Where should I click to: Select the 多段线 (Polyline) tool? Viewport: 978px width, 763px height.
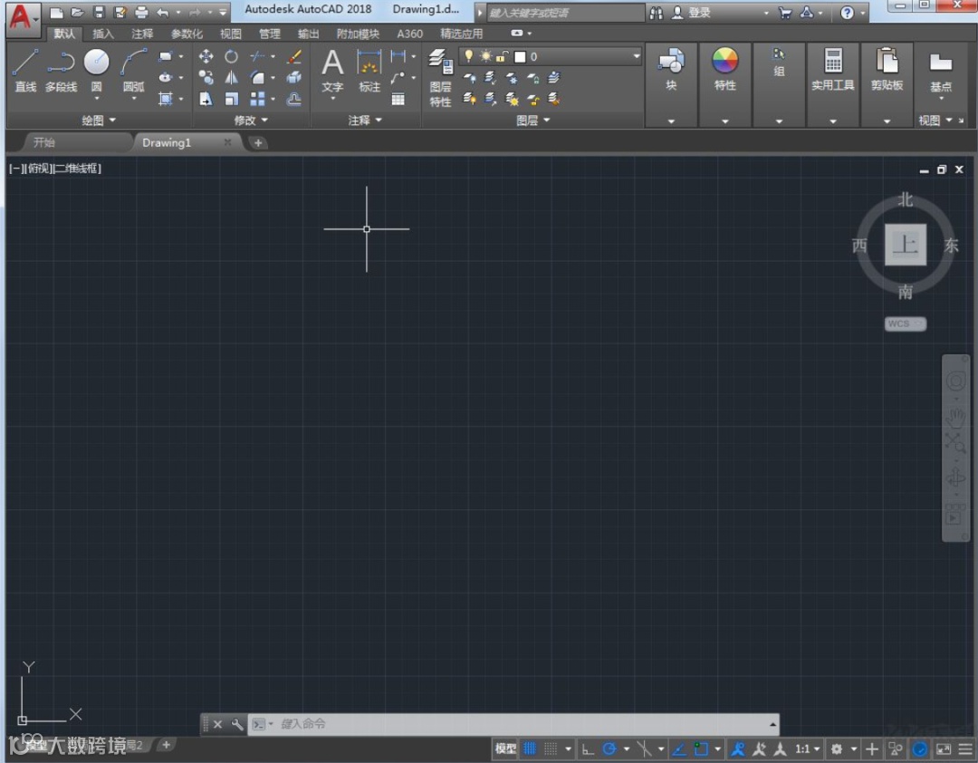pyautogui.click(x=61, y=71)
